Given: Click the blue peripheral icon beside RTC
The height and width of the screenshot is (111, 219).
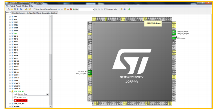Looking at the screenshot, I should click(x=13, y=19).
